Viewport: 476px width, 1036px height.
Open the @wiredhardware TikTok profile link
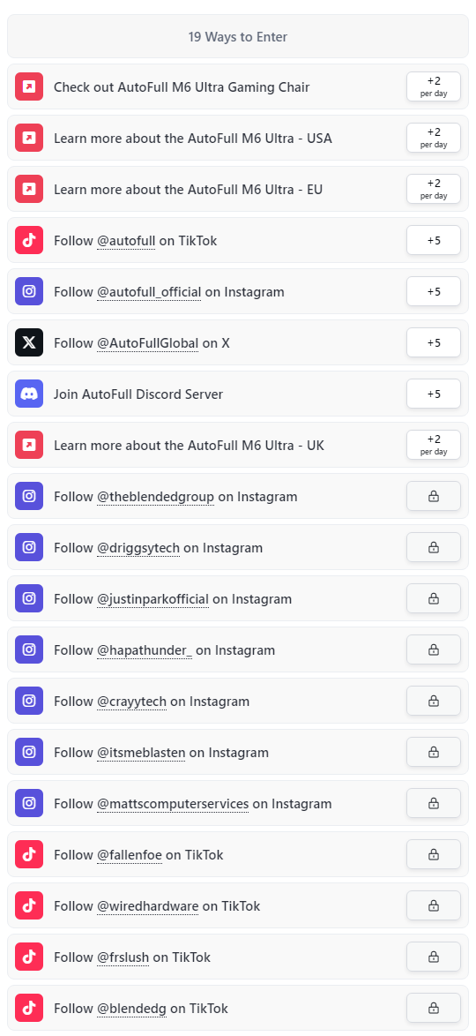click(148, 906)
